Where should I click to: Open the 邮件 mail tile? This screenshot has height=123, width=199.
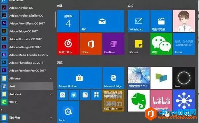[x=102, y=21]
